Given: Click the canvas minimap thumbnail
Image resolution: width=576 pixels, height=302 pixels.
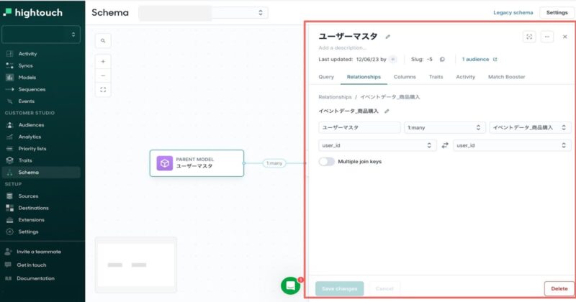Looking at the screenshot, I should (136, 265).
